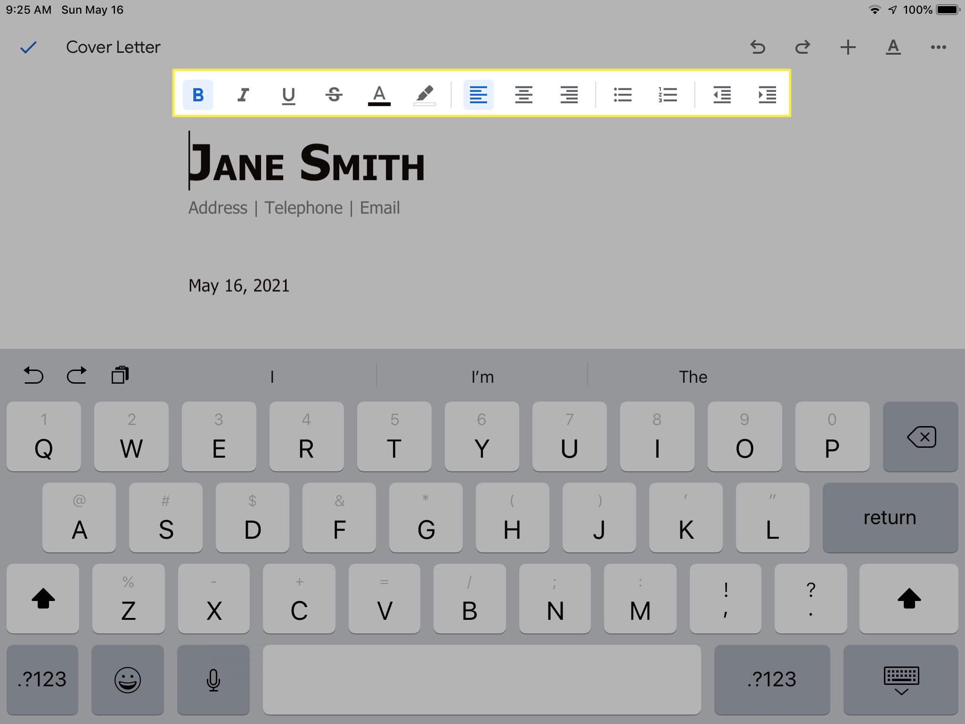
Task: Place cursor in Jane Smith heading
Action: tap(307, 163)
